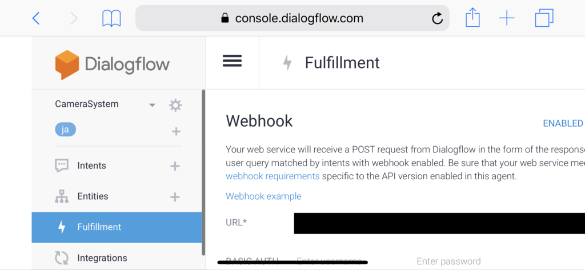Reload the page with the refresh icon

[437, 18]
